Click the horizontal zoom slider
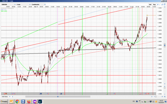The image size is (167, 104). (156, 97)
